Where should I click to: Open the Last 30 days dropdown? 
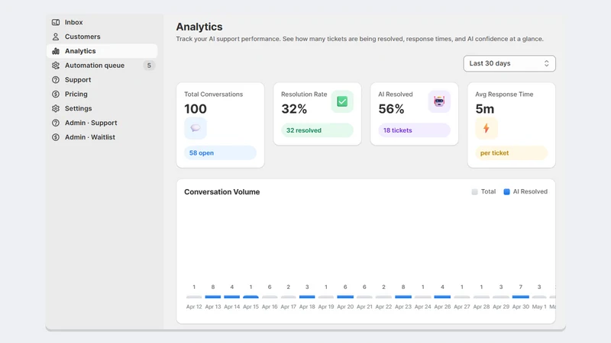pos(509,63)
